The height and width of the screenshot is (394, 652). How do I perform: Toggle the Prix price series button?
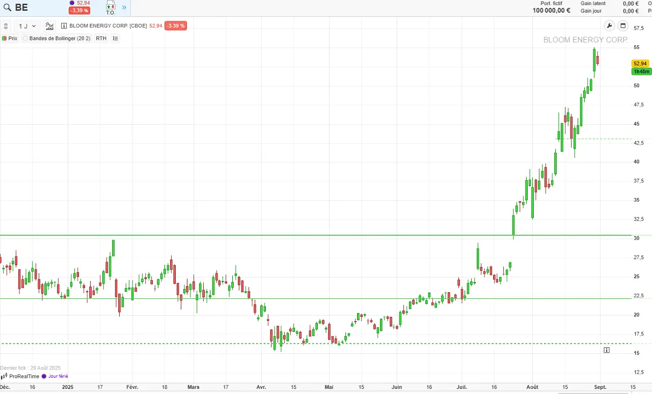pos(10,38)
